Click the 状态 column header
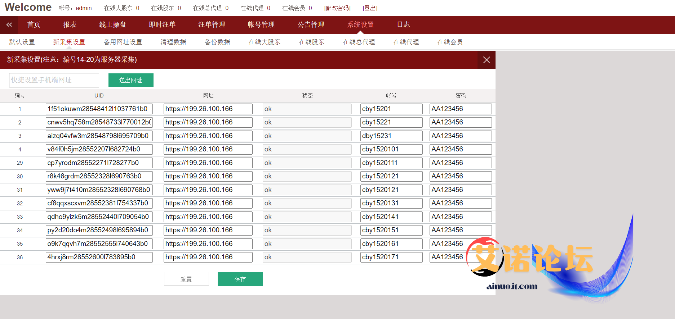 [x=307, y=95]
